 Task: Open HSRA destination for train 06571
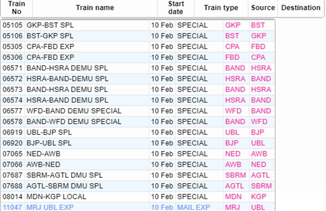[x=261, y=68]
